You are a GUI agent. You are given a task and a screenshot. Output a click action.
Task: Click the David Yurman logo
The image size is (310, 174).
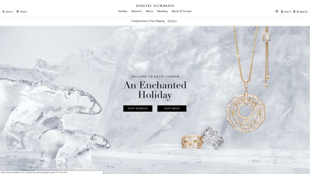[x=155, y=6]
